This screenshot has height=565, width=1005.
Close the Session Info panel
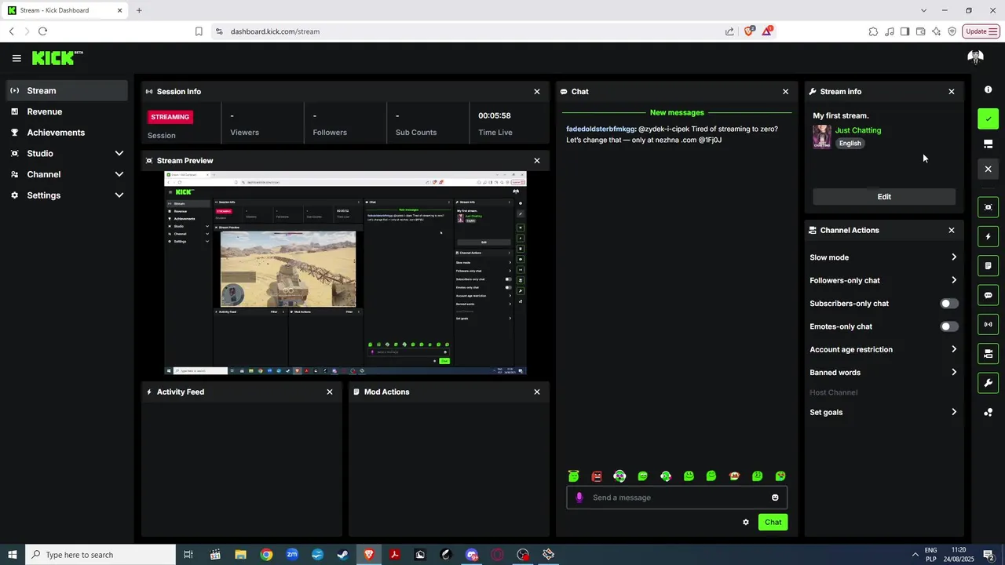click(537, 92)
